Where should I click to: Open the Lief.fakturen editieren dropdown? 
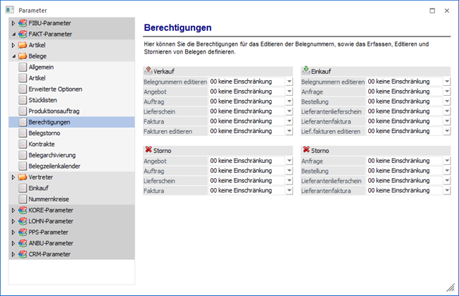pyautogui.click(x=446, y=132)
